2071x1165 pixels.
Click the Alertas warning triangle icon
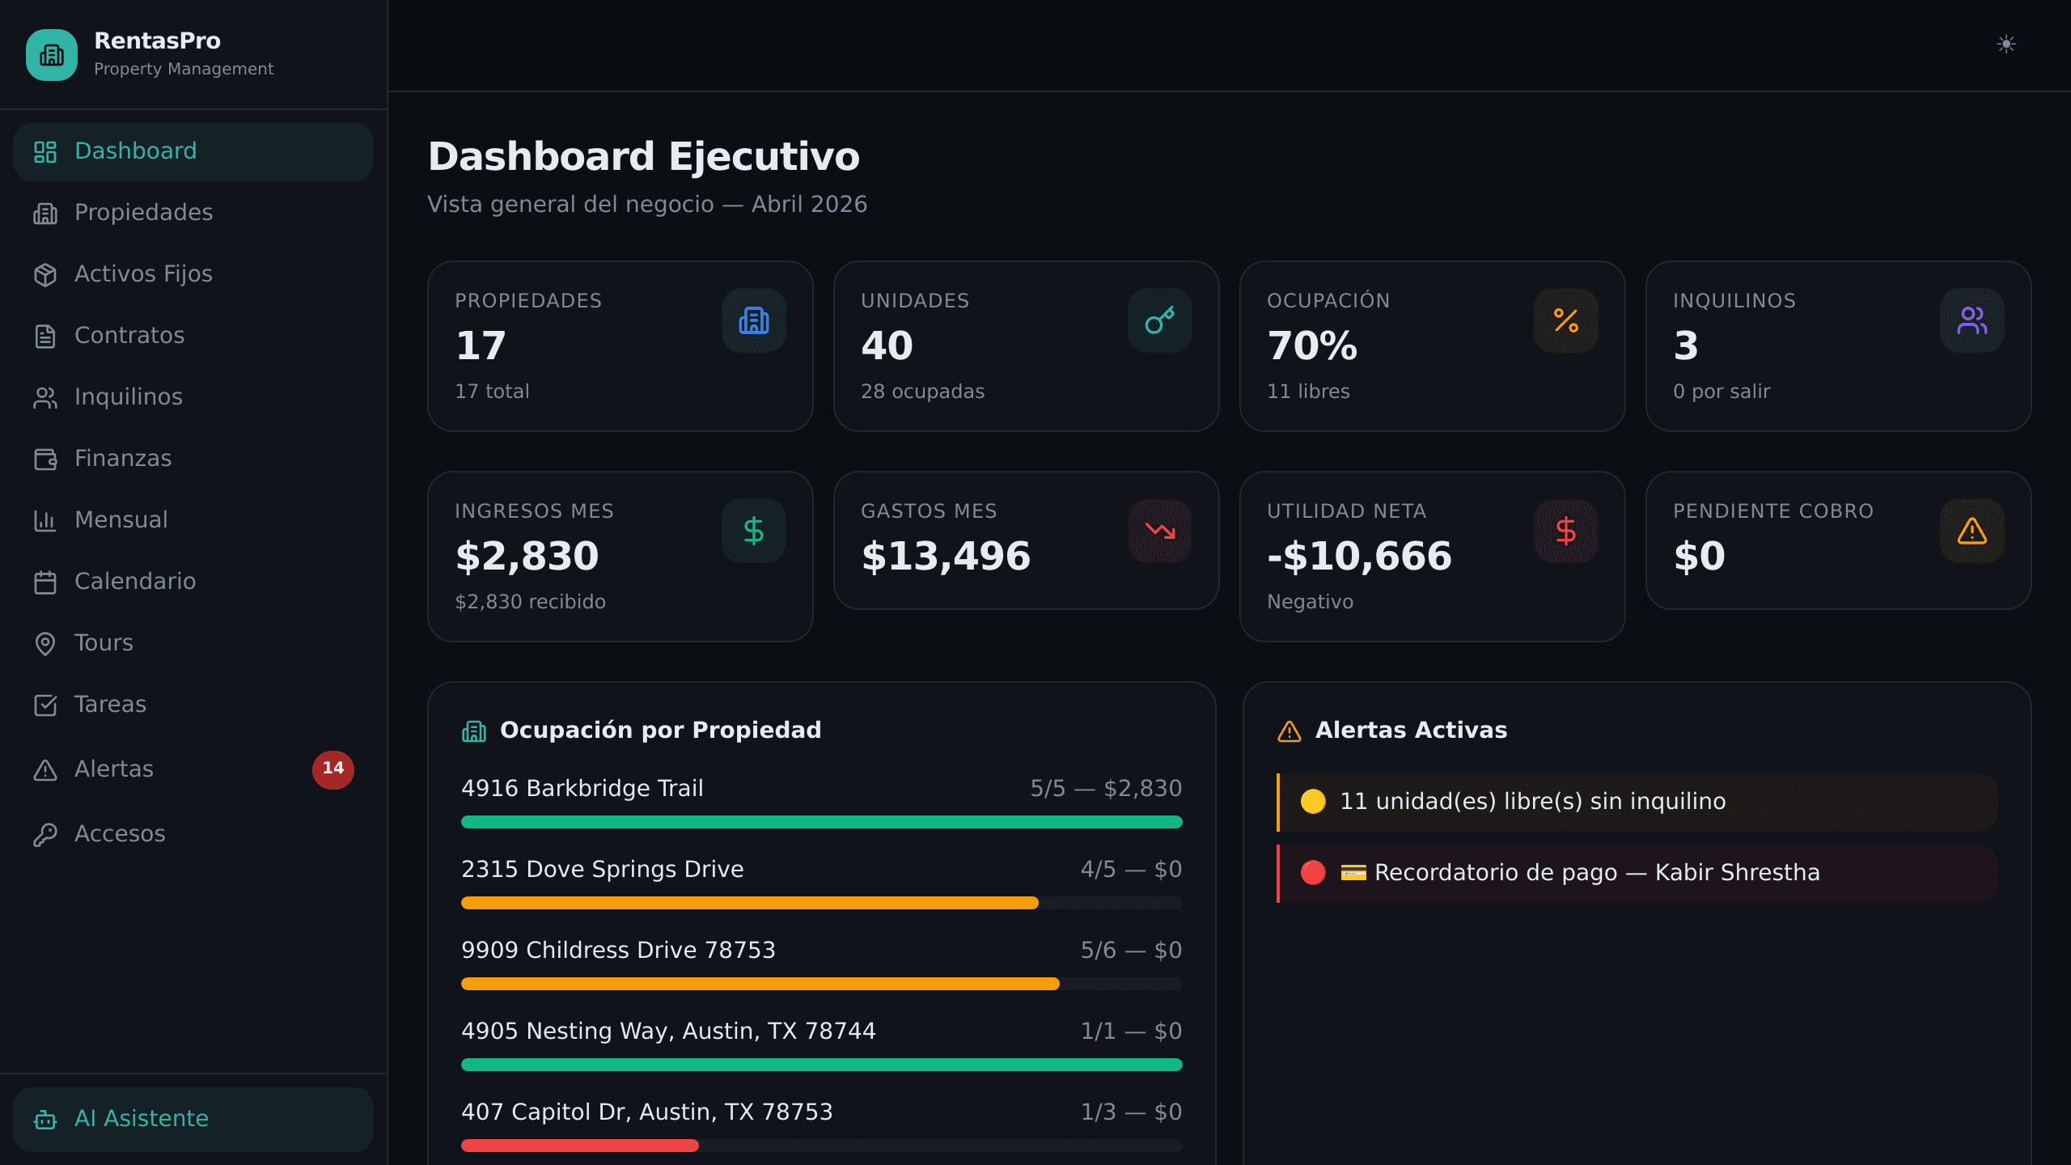(45, 769)
